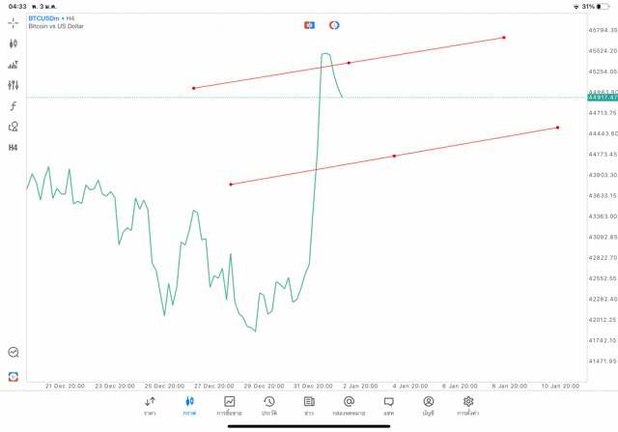
Task: Open the กล่องจดหมาย (Mailbox) tab
Action: click(x=349, y=405)
